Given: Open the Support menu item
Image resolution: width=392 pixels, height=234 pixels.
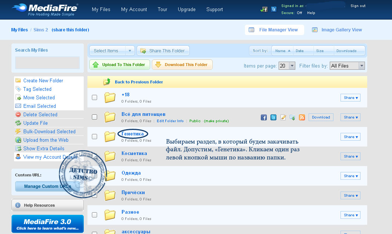Looking at the screenshot, I should coord(215,10).
